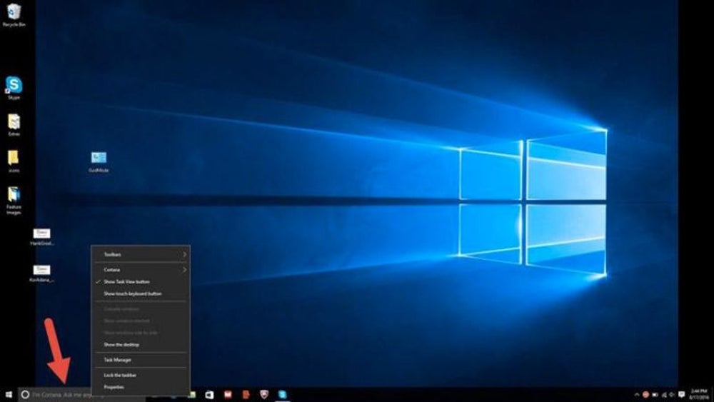714x402 pixels.
Task: Click the battery status tray icon
Action: click(655, 395)
